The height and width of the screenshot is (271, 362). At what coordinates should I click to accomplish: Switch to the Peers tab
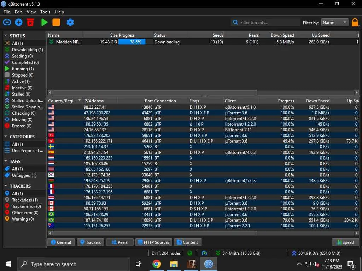119,242
